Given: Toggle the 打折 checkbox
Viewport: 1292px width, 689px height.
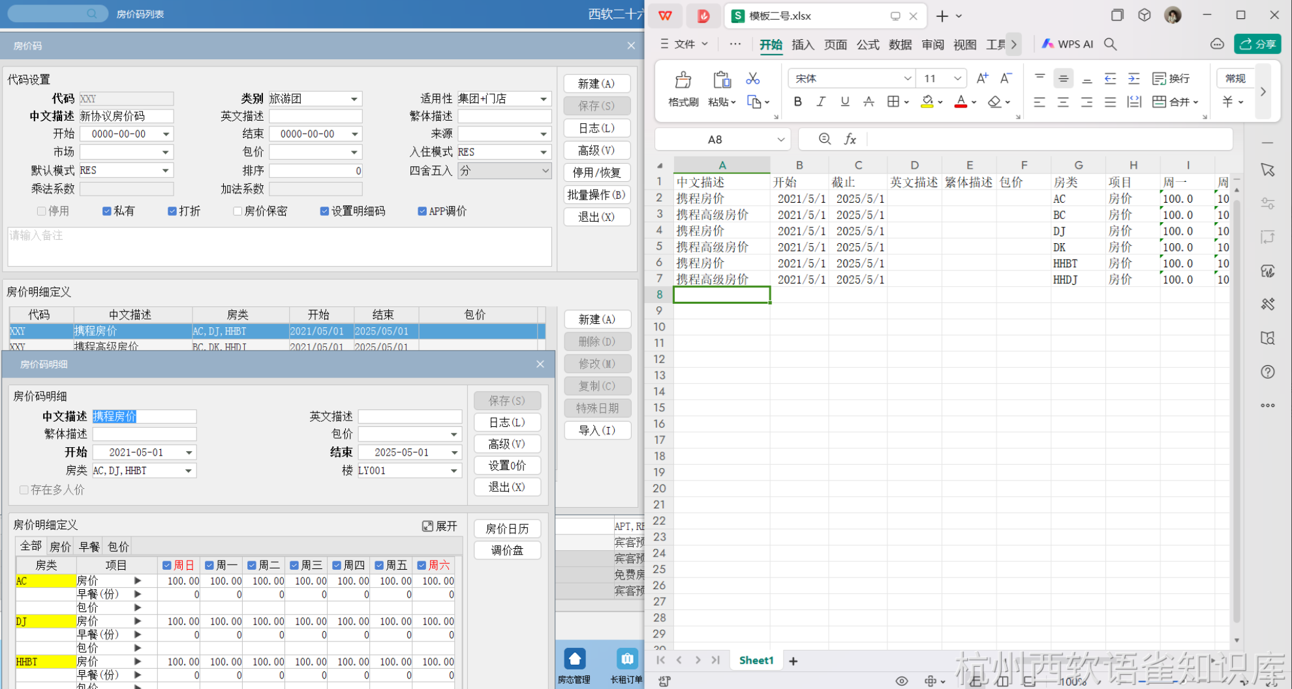Looking at the screenshot, I should pos(172,211).
